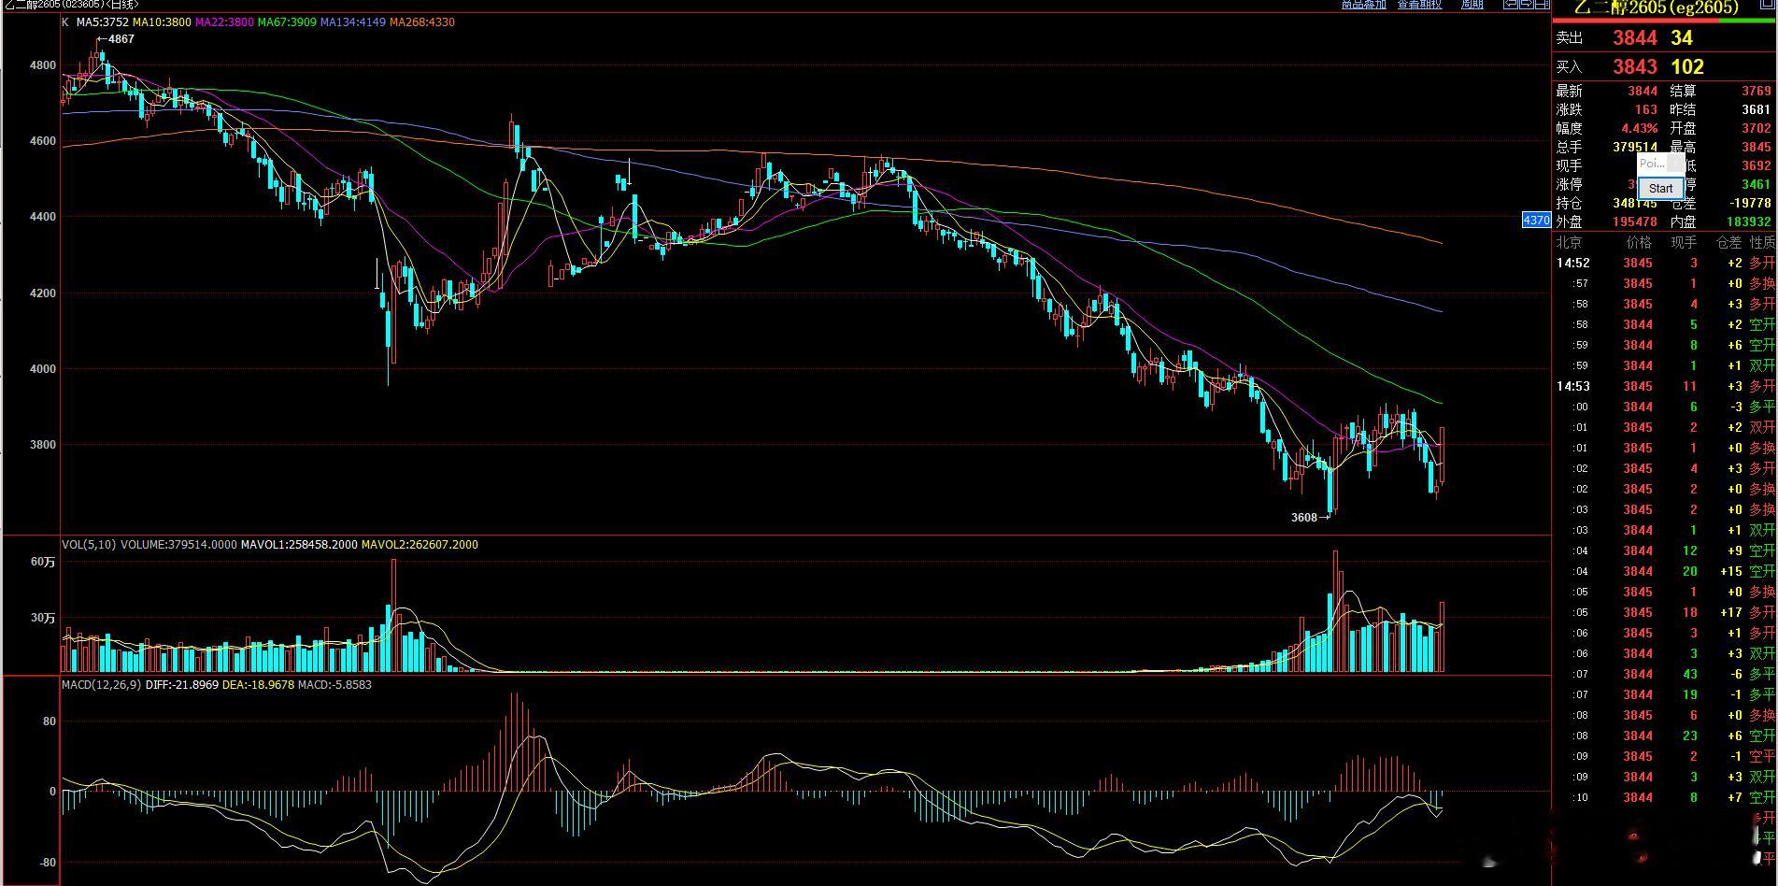This screenshot has width=1778, height=886.
Task: Click the 外盘 value 195478
Action: [x=1635, y=221]
